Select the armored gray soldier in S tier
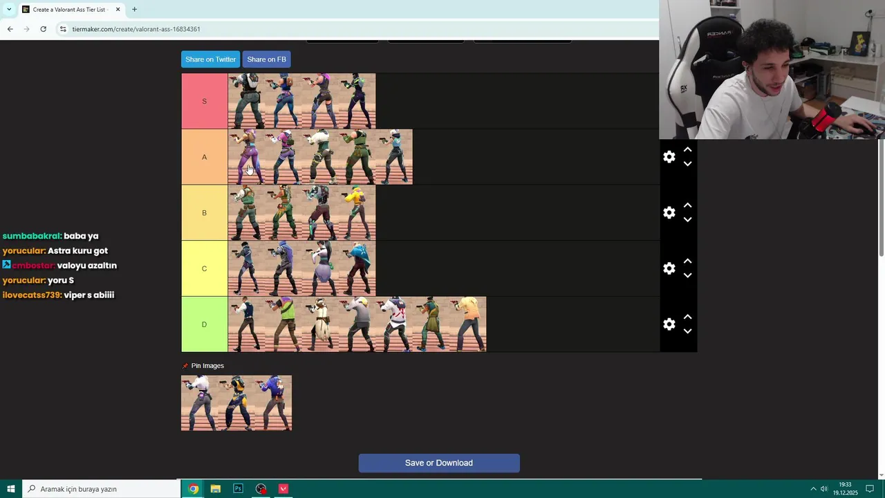 click(x=246, y=101)
